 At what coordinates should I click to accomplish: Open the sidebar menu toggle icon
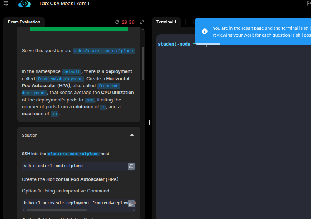pos(6,3)
